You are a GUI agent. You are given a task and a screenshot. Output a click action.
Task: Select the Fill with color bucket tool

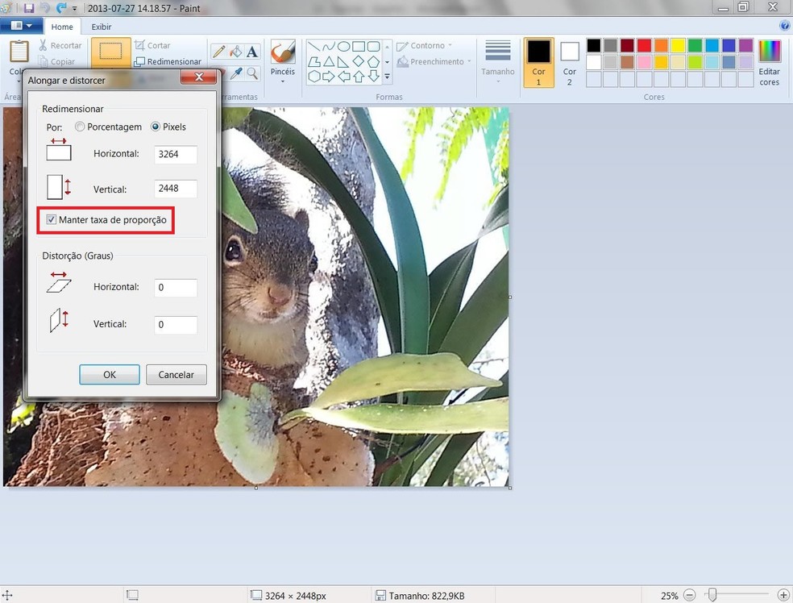pos(235,52)
